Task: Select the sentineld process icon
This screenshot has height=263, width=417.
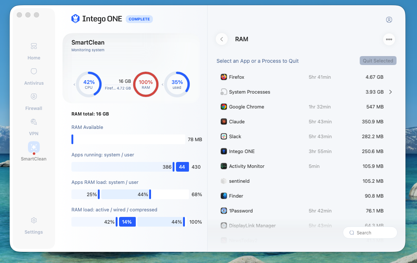Action: pos(224,181)
